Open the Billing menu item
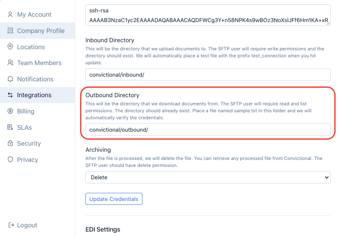This screenshot has width=340, height=237. click(26, 111)
